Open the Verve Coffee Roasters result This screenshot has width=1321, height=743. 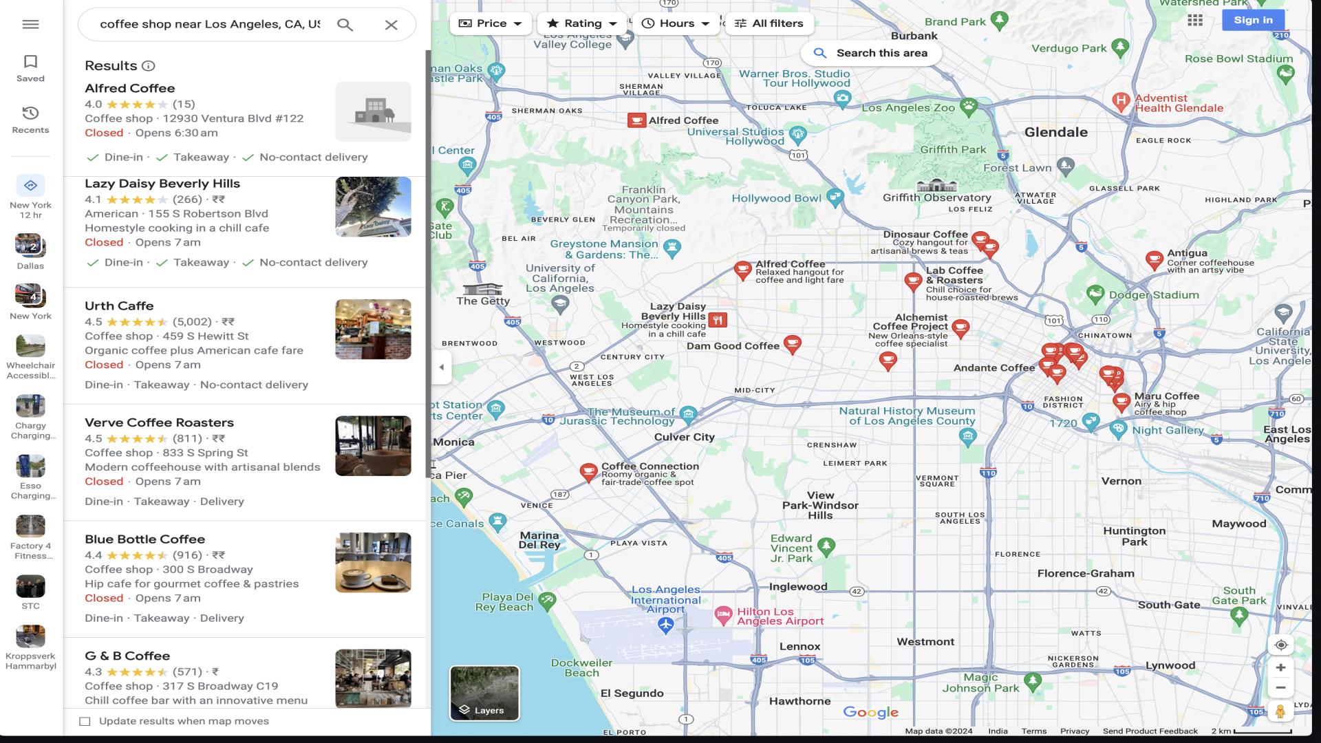click(244, 462)
